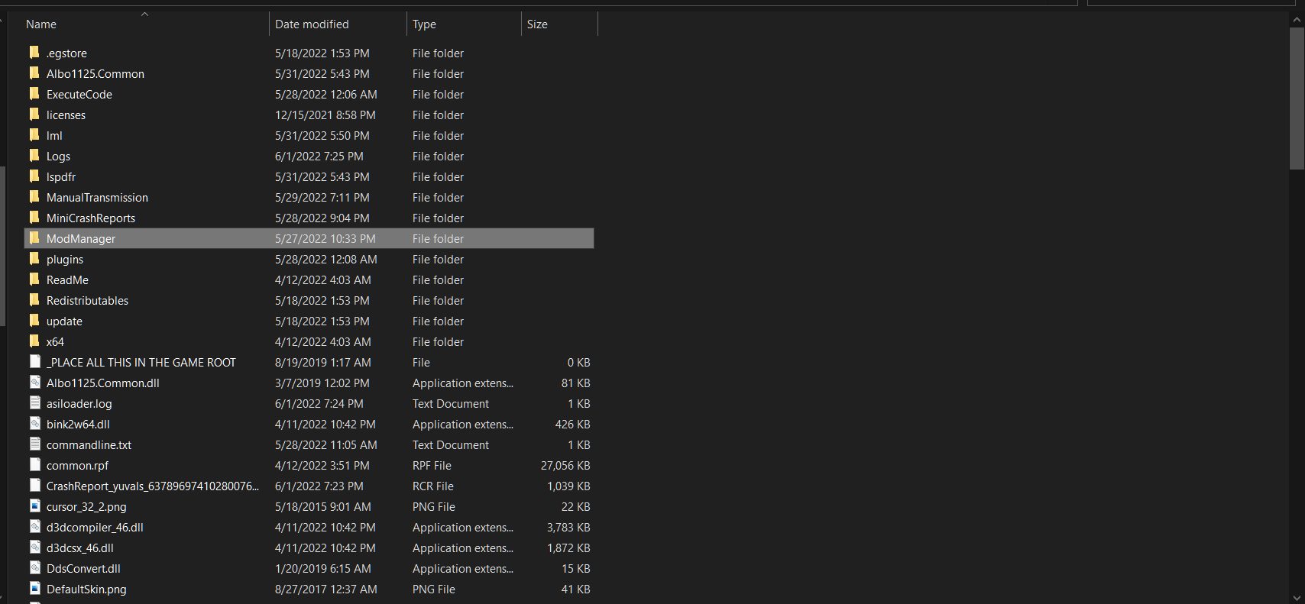Viewport: 1305px width, 604px height.
Task: Click the commandline.txt document icon
Action: [x=34, y=444]
